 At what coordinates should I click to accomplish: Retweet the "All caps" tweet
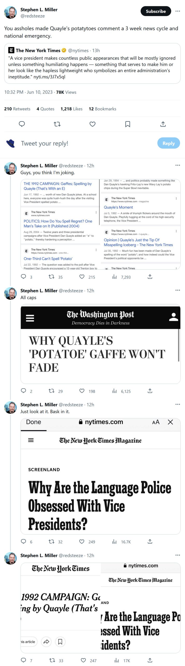tap(52, 391)
